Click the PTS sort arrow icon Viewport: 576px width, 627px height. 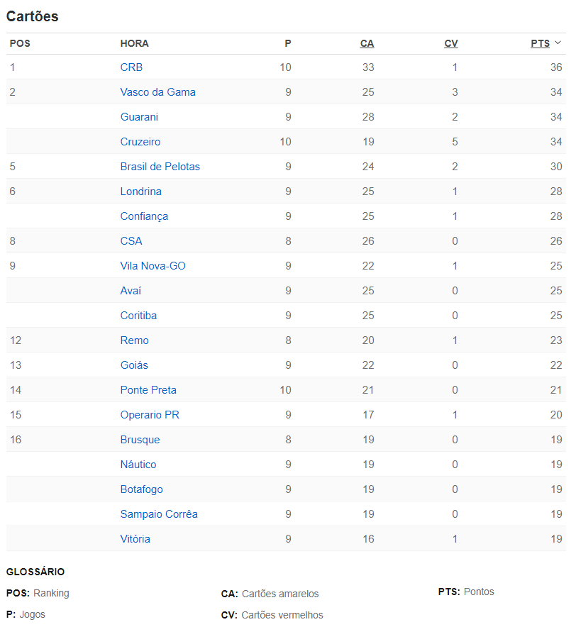[x=558, y=43]
